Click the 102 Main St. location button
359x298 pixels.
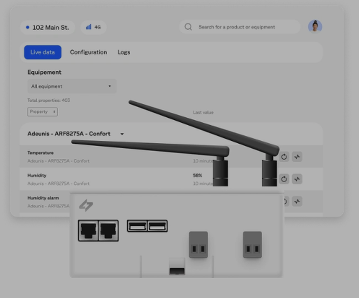[x=48, y=27]
